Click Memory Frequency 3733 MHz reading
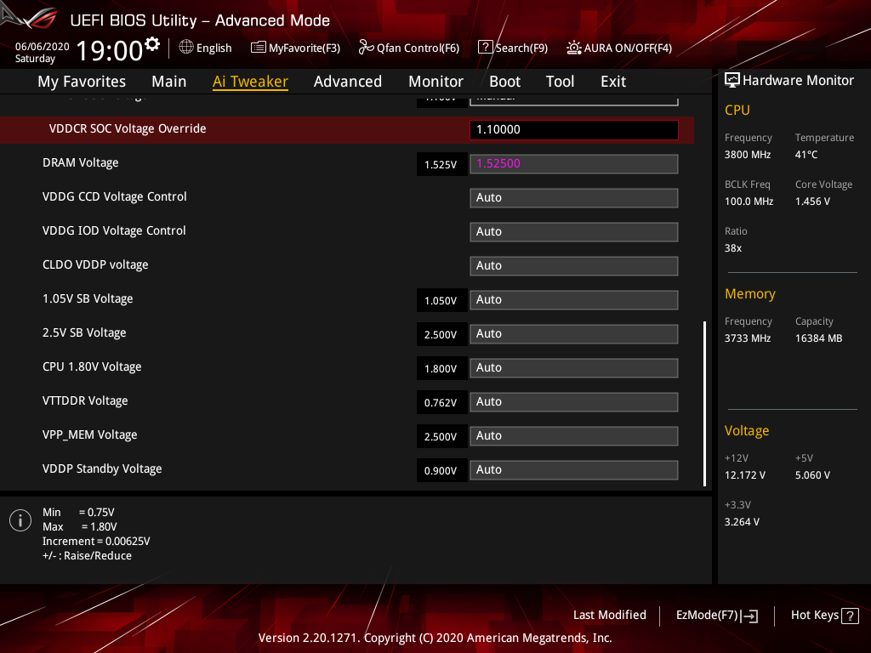 click(748, 338)
